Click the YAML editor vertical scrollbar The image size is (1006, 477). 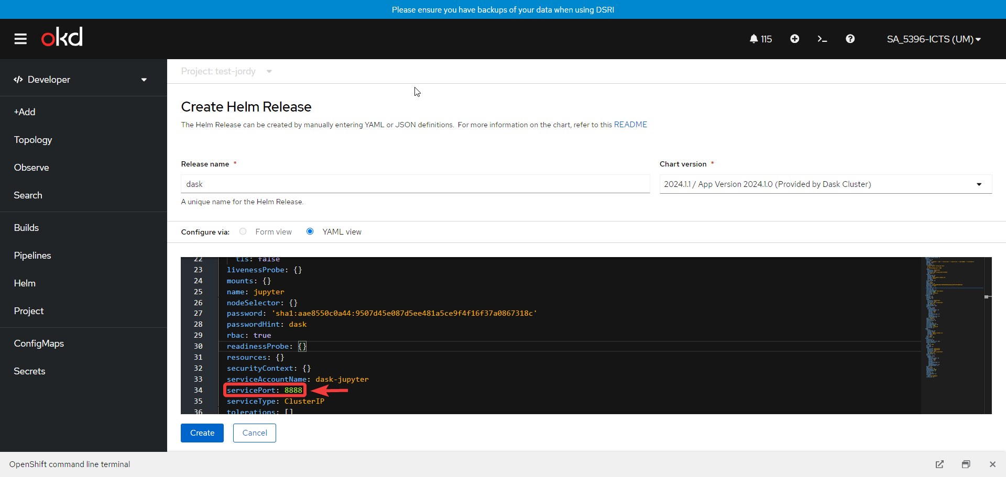pyautogui.click(x=988, y=336)
